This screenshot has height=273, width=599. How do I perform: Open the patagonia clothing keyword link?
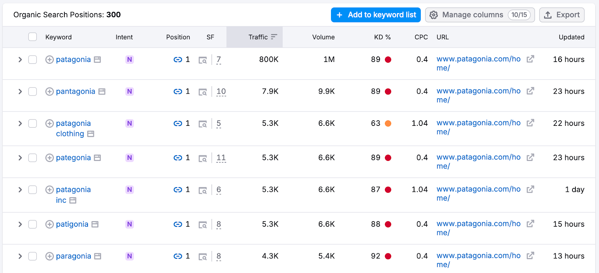pyautogui.click(x=73, y=128)
